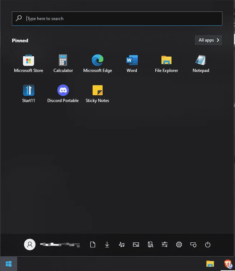Open Settings gear shortcut

coord(179,245)
